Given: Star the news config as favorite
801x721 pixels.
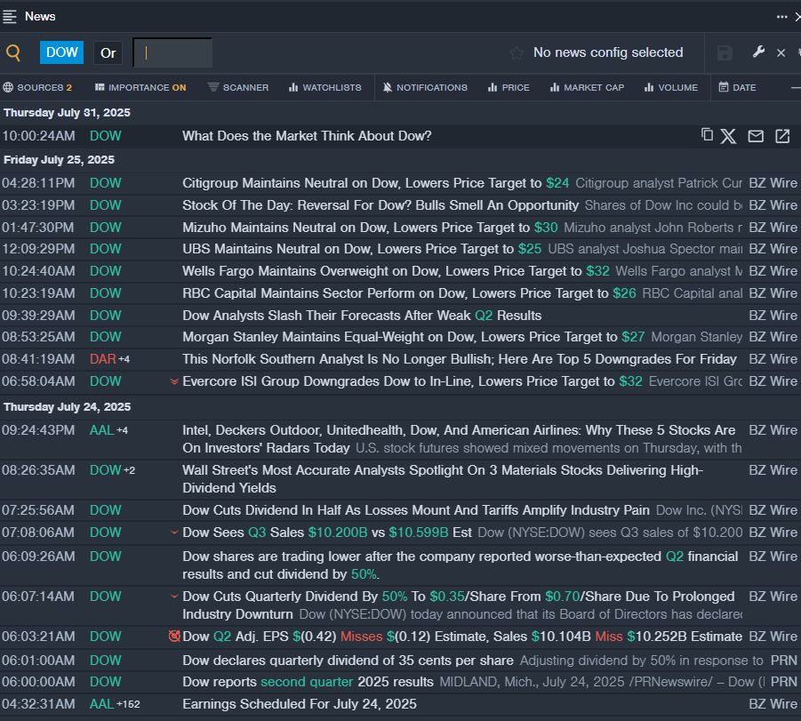Looking at the screenshot, I should click(517, 52).
